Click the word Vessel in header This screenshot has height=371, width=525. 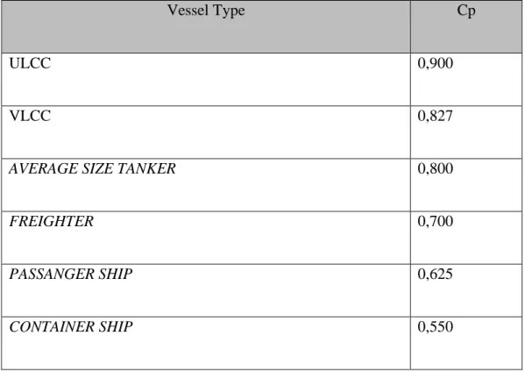(x=188, y=10)
